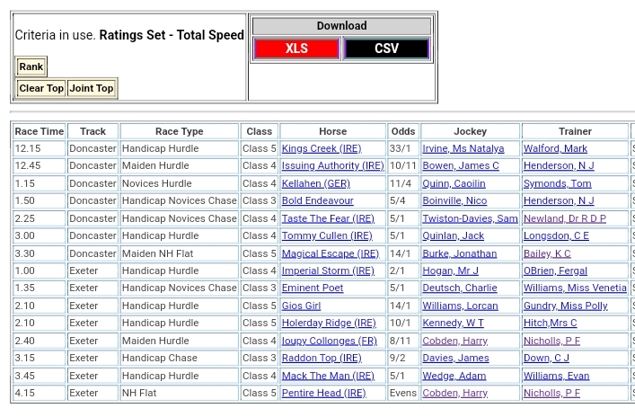Click the Clear Top button
The height and width of the screenshot is (417, 635).
41,88
